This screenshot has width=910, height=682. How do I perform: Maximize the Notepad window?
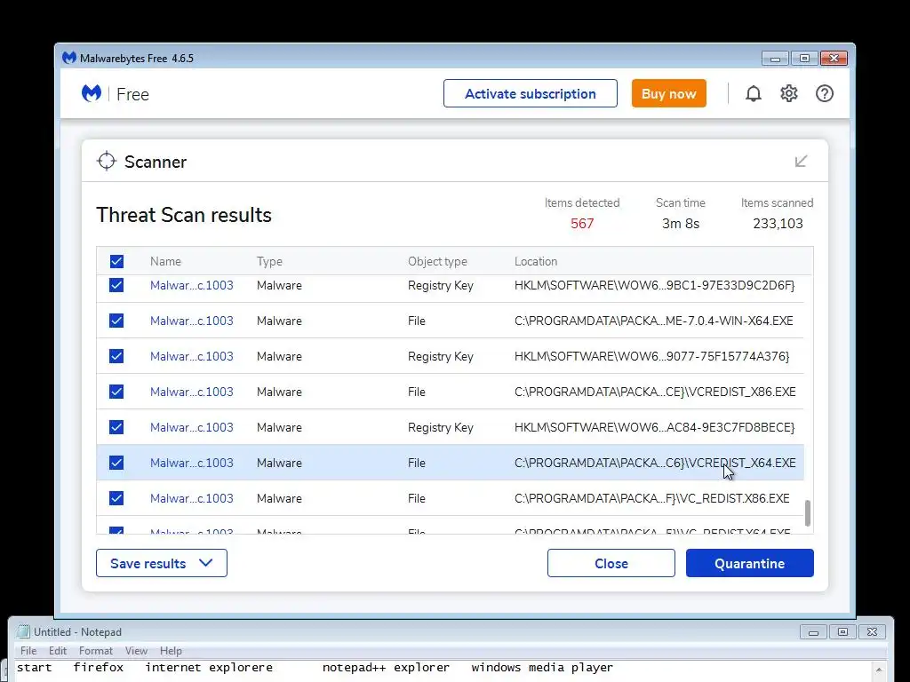[842, 632]
